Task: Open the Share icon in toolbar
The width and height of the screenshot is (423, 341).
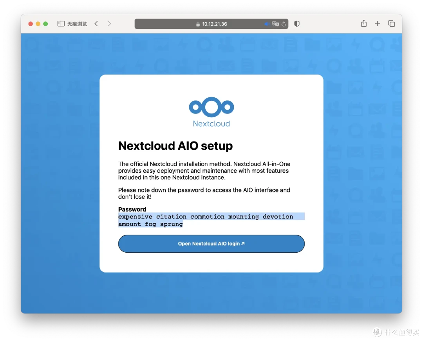Action: tap(363, 23)
